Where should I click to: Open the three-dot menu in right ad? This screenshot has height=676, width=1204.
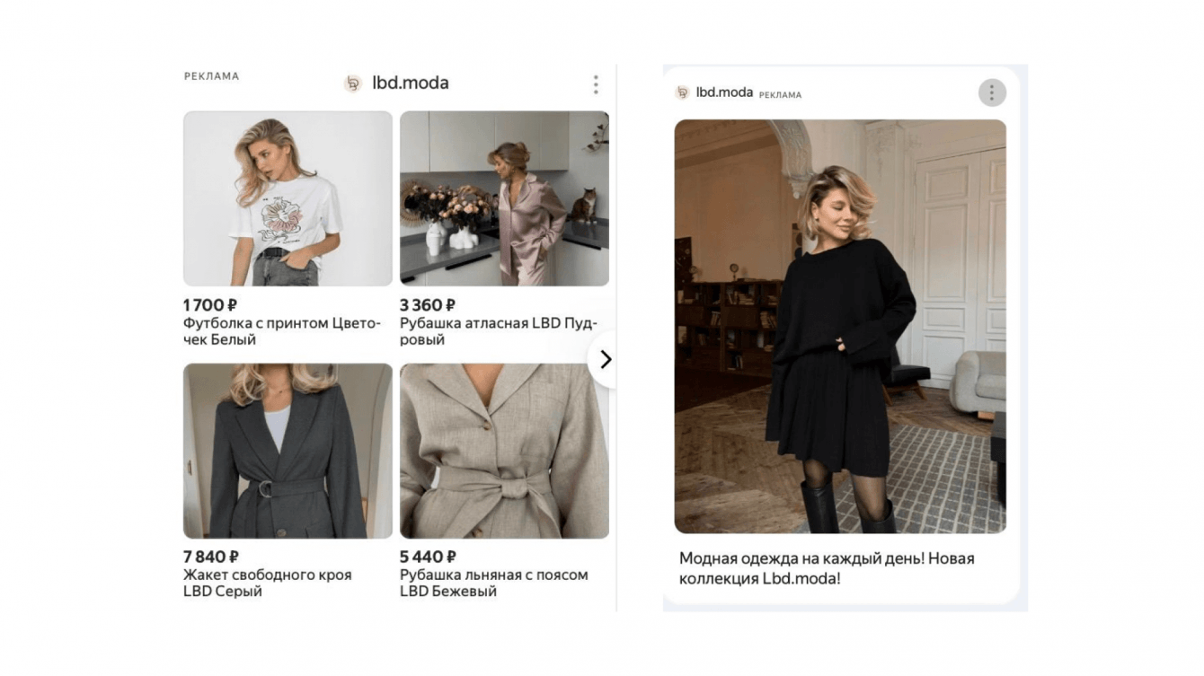(x=992, y=92)
